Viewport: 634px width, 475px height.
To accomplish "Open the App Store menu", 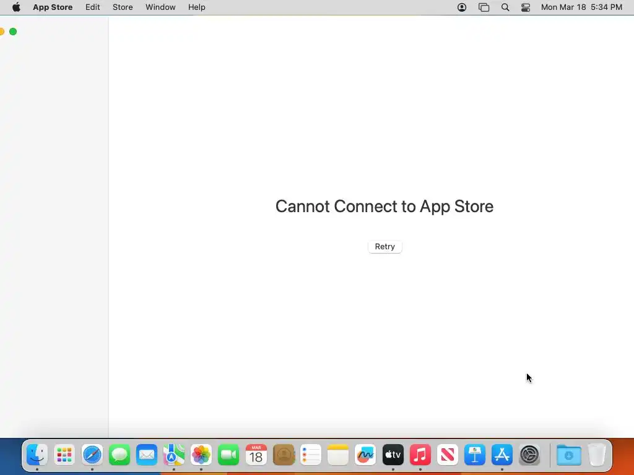I will [53, 7].
